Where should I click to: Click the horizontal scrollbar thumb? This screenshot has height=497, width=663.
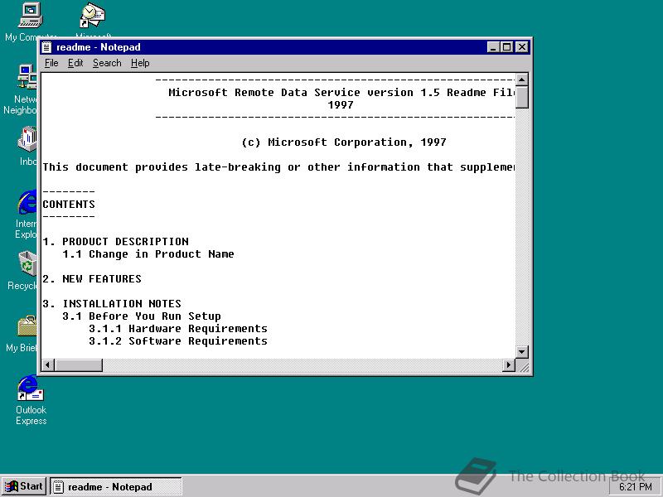(x=78, y=364)
